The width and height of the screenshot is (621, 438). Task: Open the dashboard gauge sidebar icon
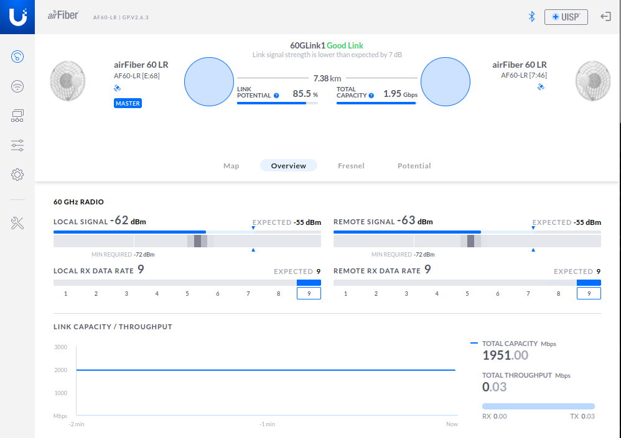(17, 57)
